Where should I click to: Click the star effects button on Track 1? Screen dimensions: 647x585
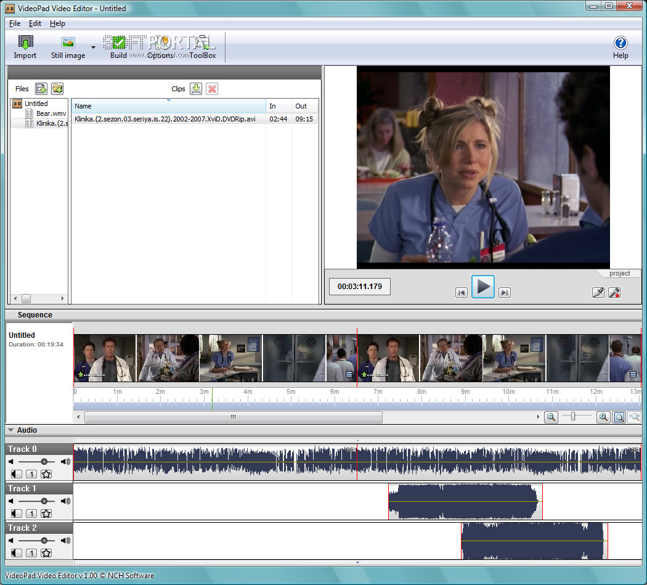coord(46,513)
